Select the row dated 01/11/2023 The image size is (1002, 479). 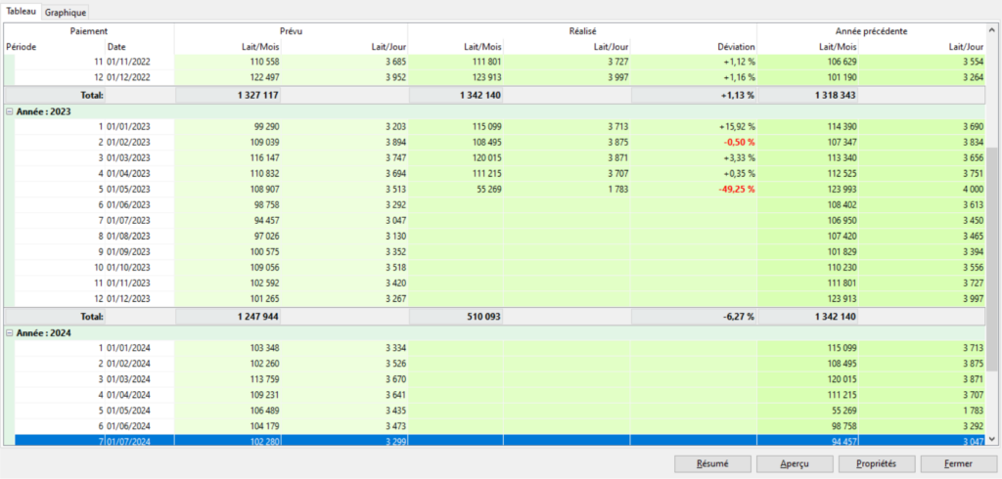click(x=494, y=283)
